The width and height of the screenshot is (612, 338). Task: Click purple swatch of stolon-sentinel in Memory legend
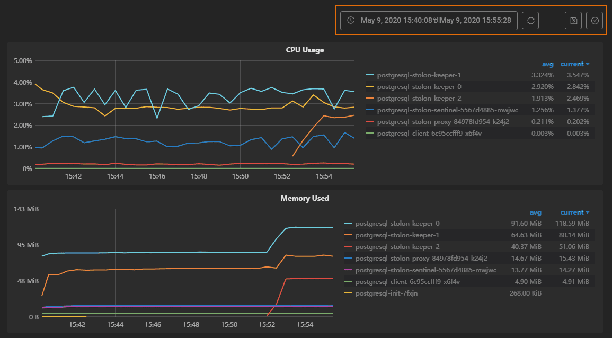(348, 270)
